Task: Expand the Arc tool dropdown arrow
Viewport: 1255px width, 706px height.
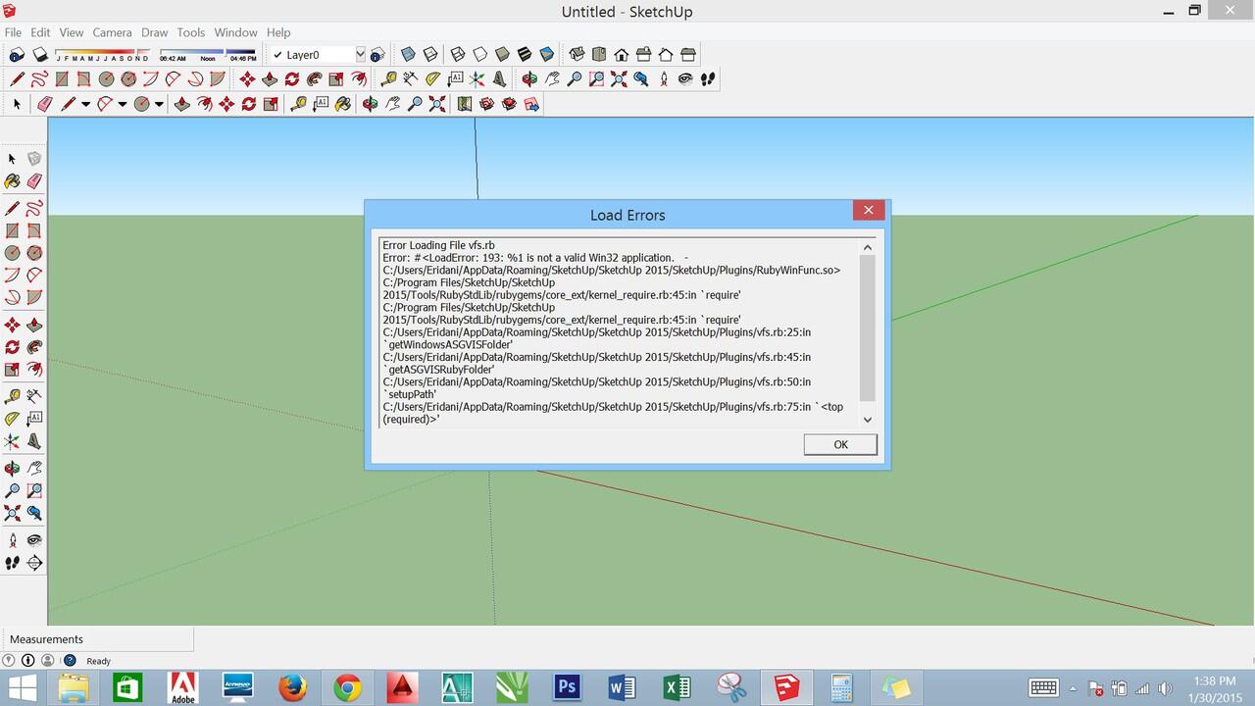Action: 123,104
